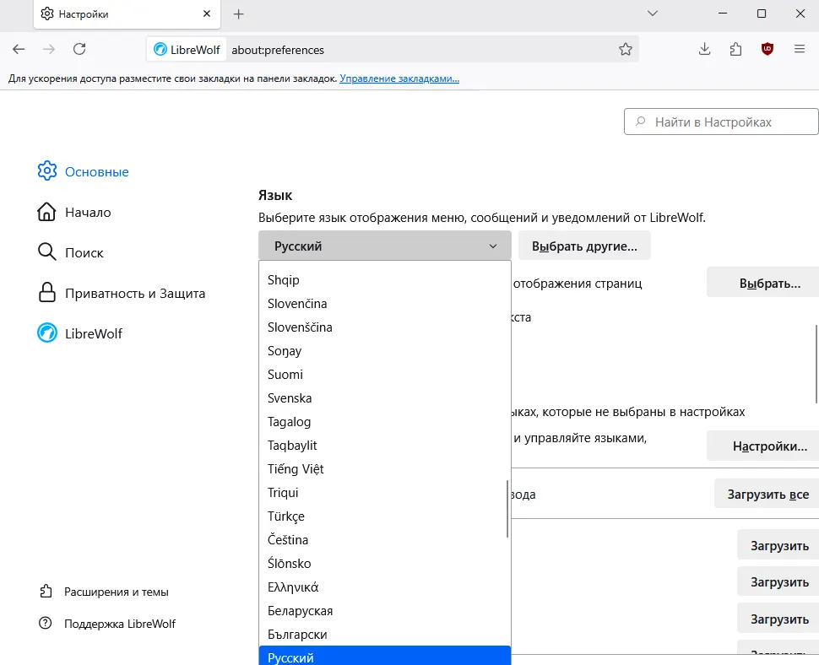Image resolution: width=819 pixels, height=665 pixels.
Task: Bookmark this page with star icon
Action: pos(626,50)
